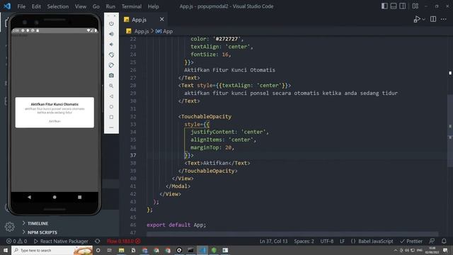Click the Visual Studio Code taskbar icon
The width and height of the screenshot is (453, 255).
(x=202, y=250)
